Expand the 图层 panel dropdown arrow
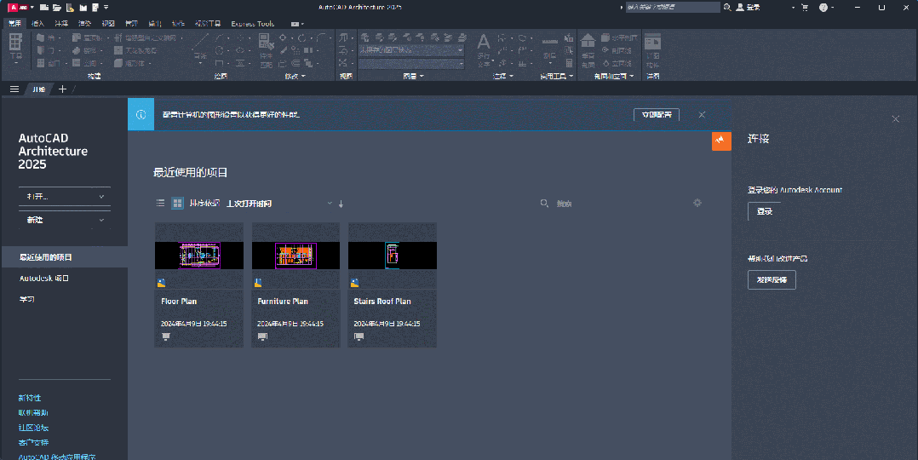 (x=422, y=76)
